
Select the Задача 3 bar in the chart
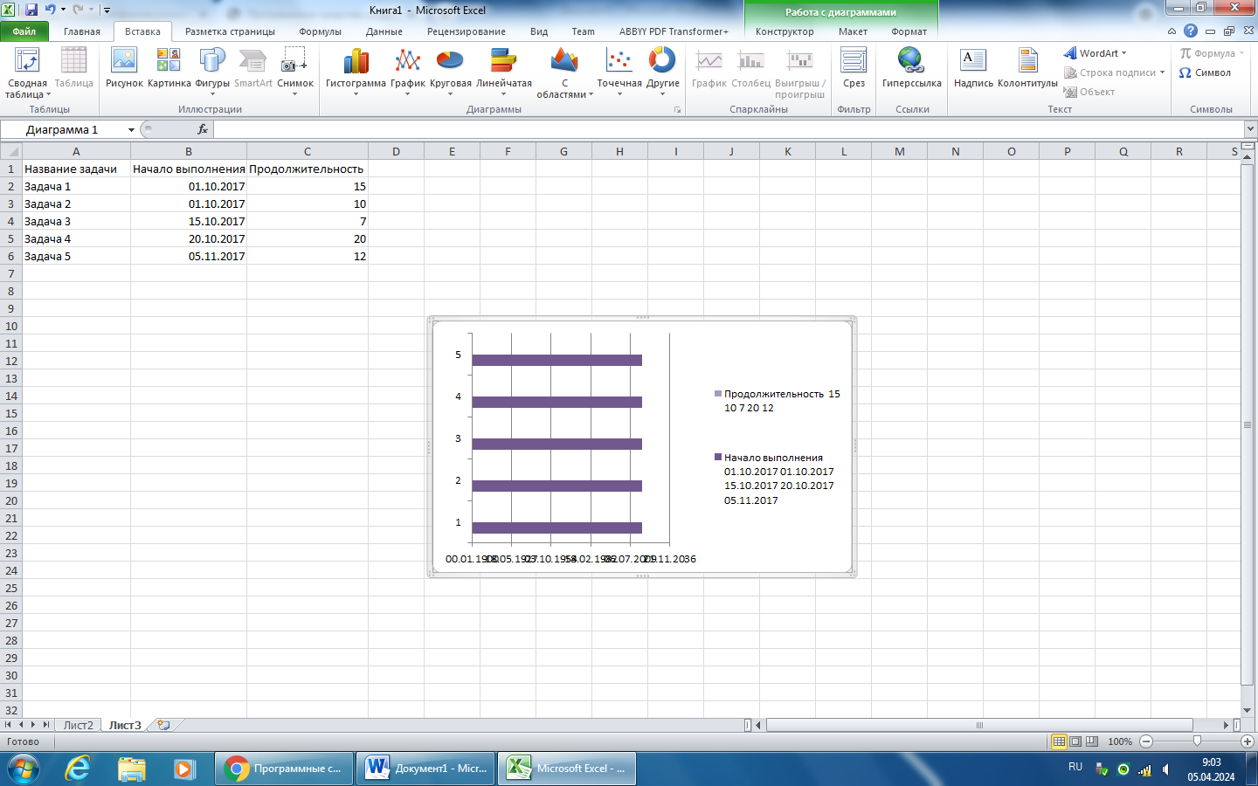556,444
